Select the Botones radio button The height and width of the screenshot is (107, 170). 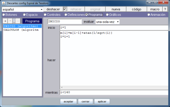(10, 15)
